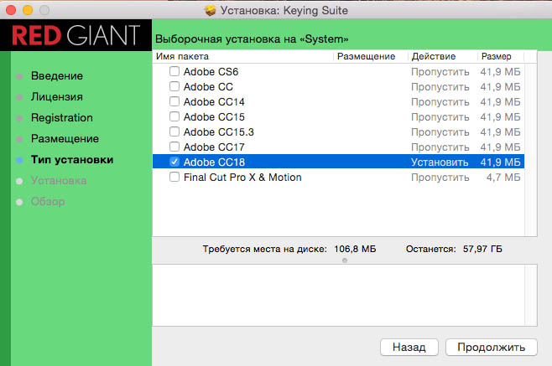
Task: Go back with the Назад button
Action: [x=409, y=348]
